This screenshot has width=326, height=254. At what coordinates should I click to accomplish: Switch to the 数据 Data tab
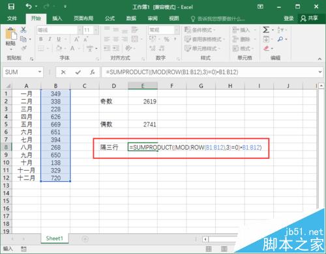(131, 18)
